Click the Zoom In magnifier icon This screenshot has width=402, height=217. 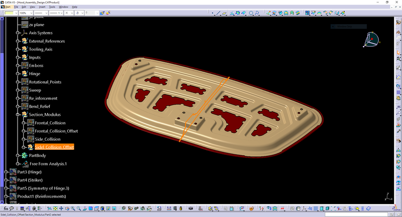73,208
